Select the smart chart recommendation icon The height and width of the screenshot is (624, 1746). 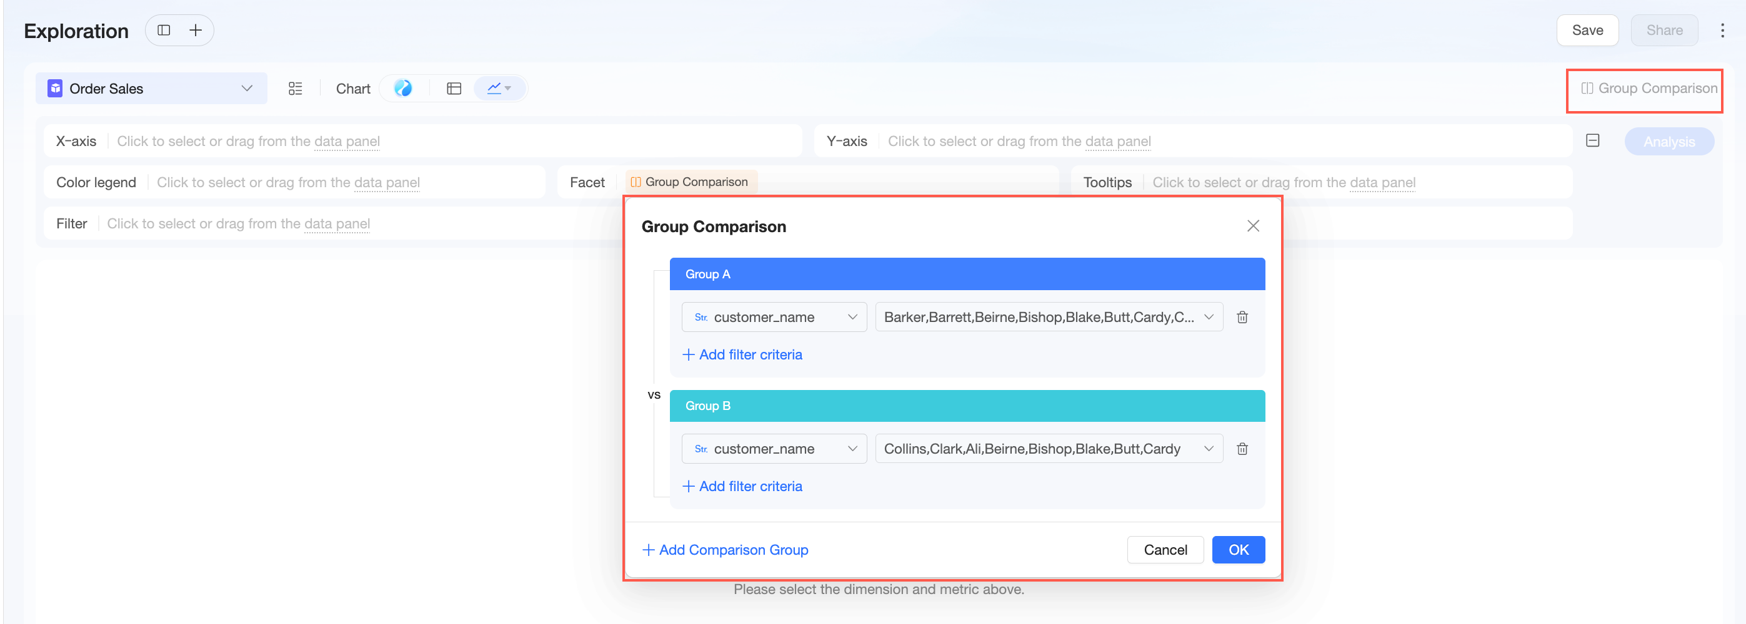coord(403,89)
